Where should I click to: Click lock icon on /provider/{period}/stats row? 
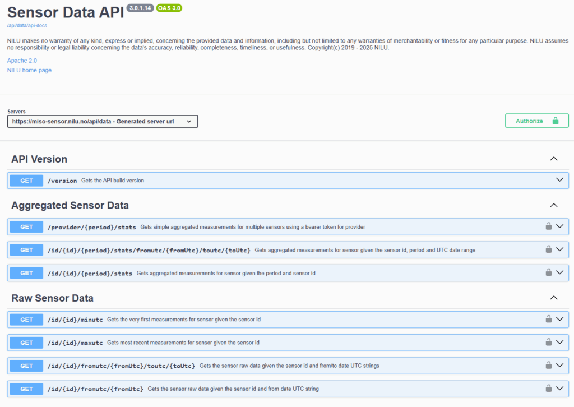549,226
